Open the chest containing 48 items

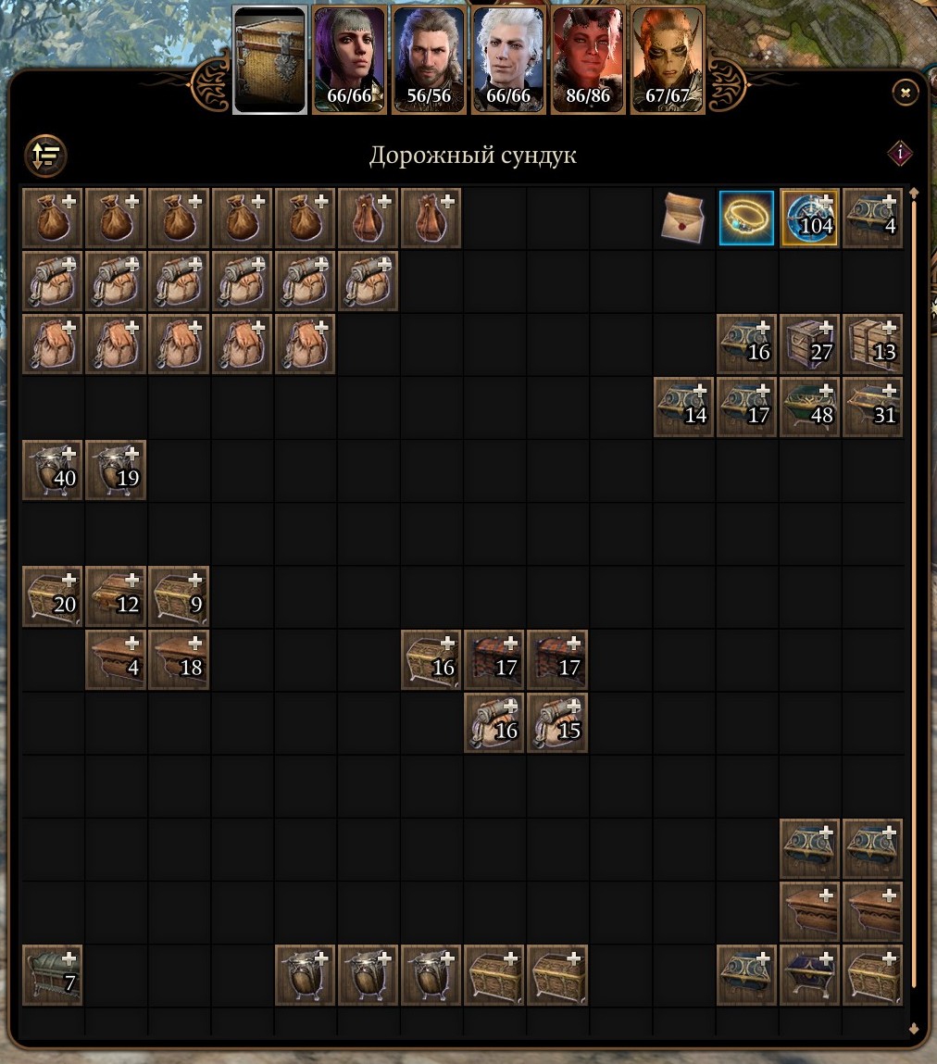(x=809, y=407)
